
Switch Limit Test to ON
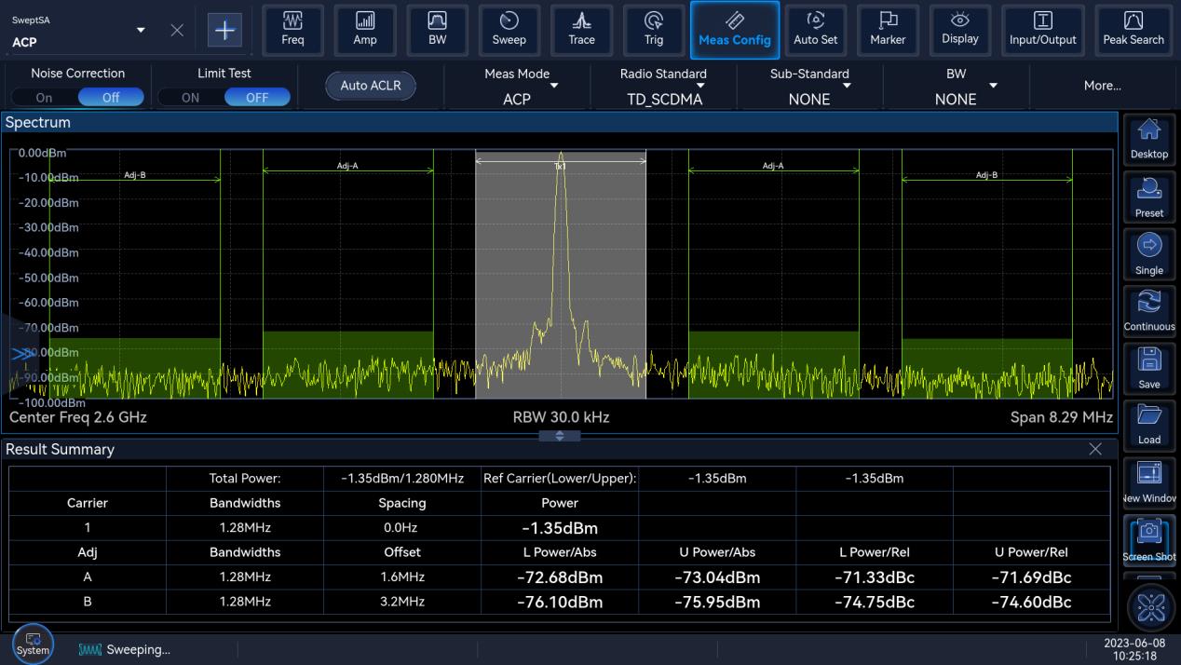[x=191, y=97]
